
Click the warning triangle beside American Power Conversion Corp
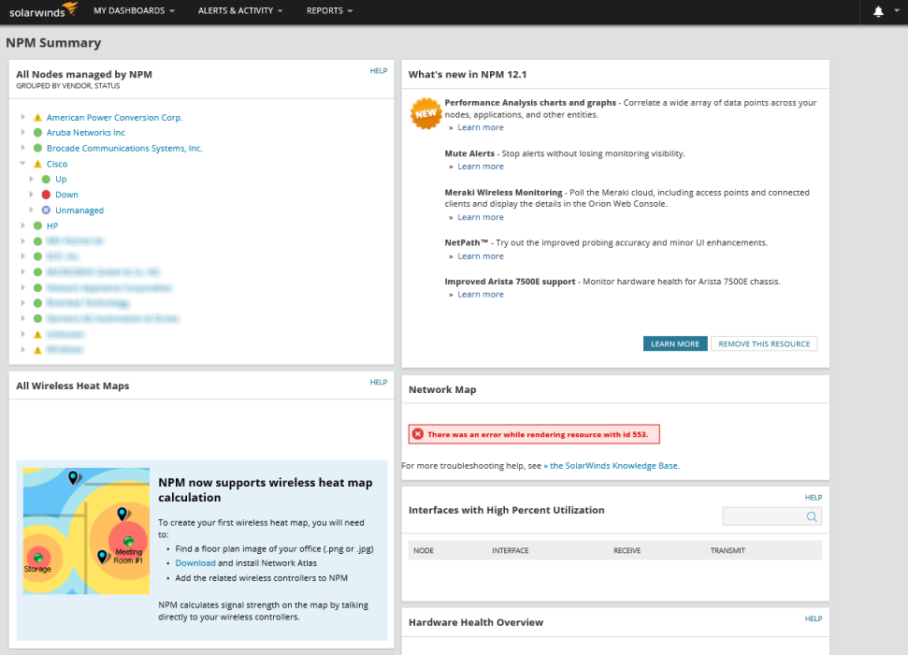(x=37, y=117)
